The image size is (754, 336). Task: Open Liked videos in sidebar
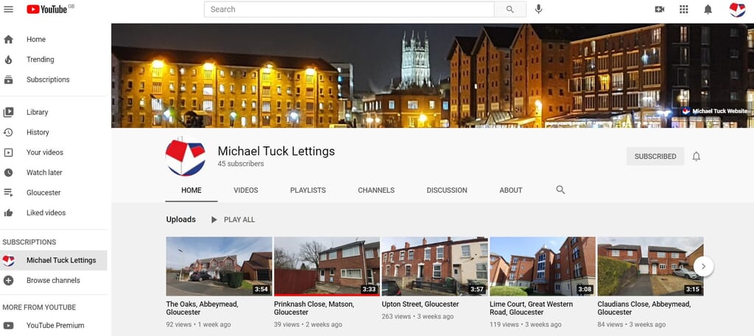(x=53, y=212)
